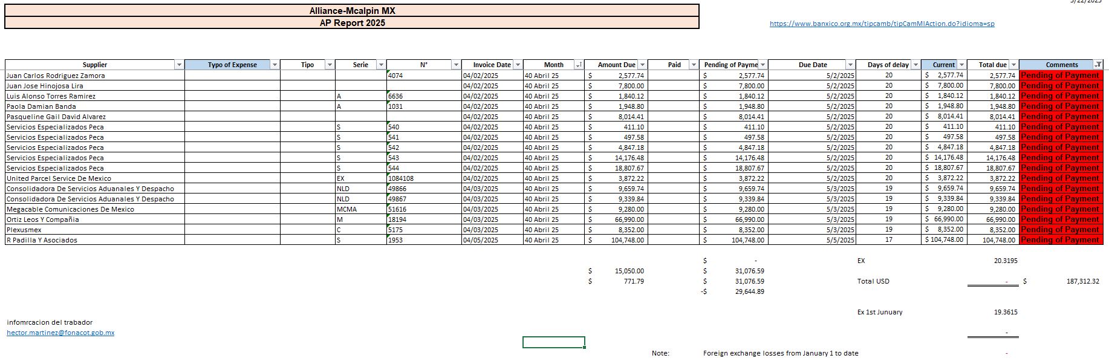The image size is (1109, 361).
Task: Click the red Pending of Payment cell for Plexusmex
Action: click(1061, 230)
